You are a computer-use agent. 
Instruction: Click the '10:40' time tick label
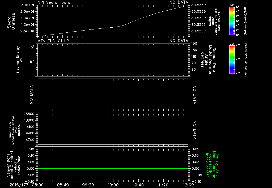tap(138, 185)
